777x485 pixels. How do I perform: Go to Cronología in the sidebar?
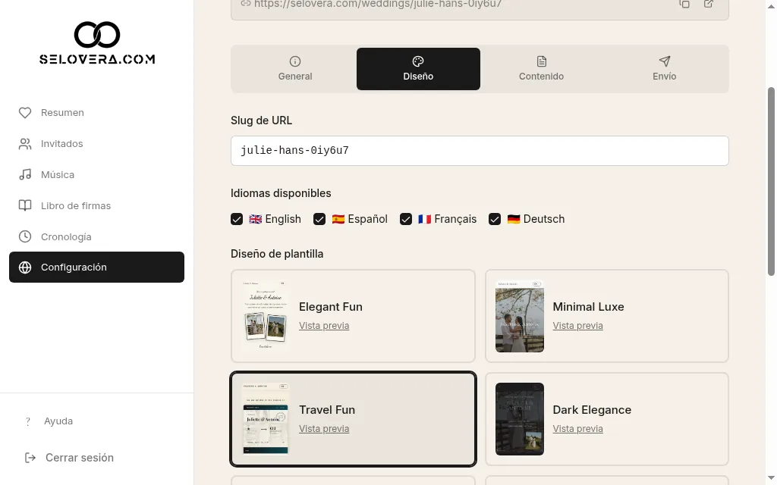point(96,236)
